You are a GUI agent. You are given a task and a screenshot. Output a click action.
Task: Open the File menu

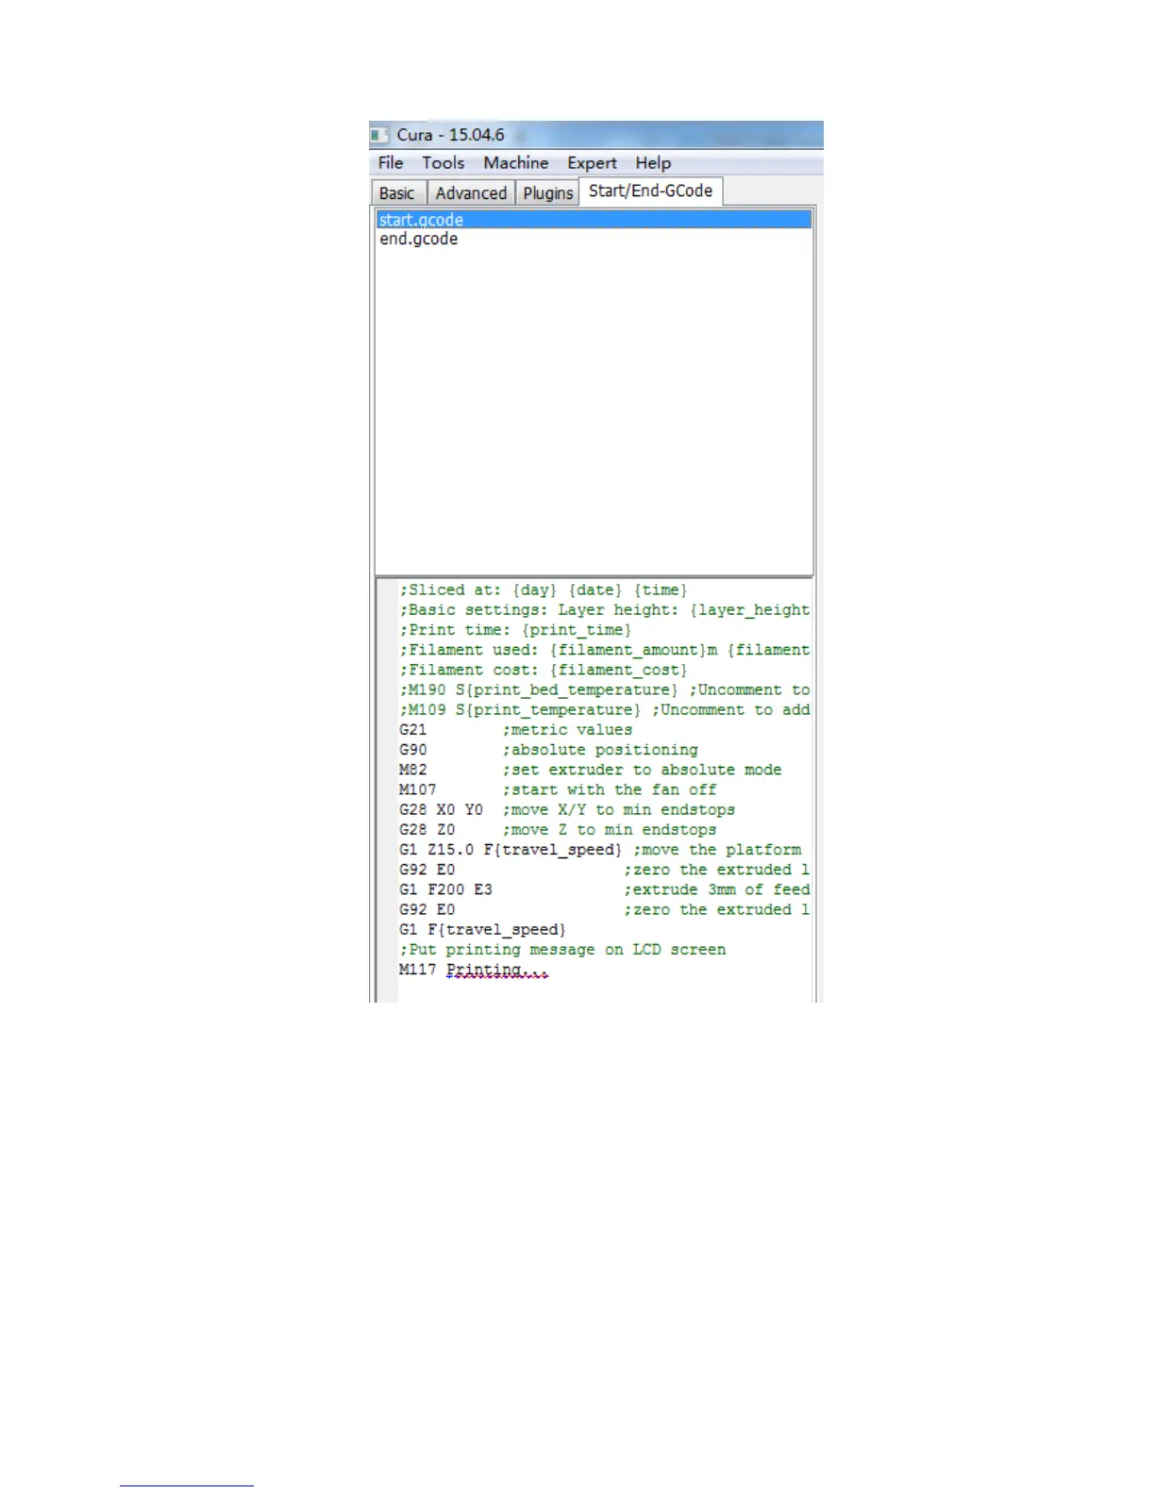(x=391, y=163)
